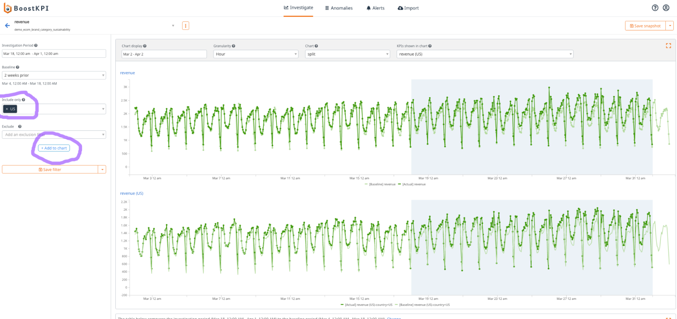Open the Granularity Hour dropdown
The image size is (677, 319).
[256, 54]
